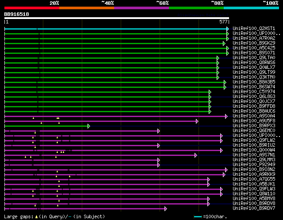Click the arrowhead ending the A9RKK9 alignment
Viewport: 283px width, 220px height.
click(224, 175)
